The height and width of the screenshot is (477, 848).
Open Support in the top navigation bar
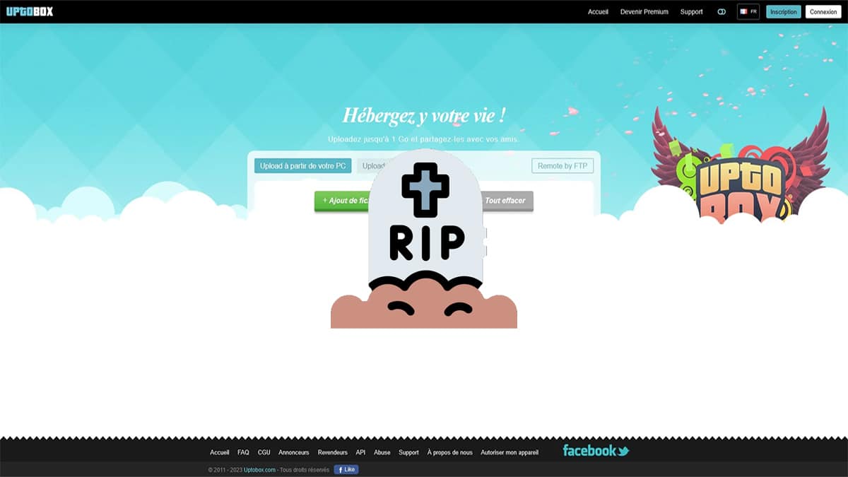pos(691,12)
